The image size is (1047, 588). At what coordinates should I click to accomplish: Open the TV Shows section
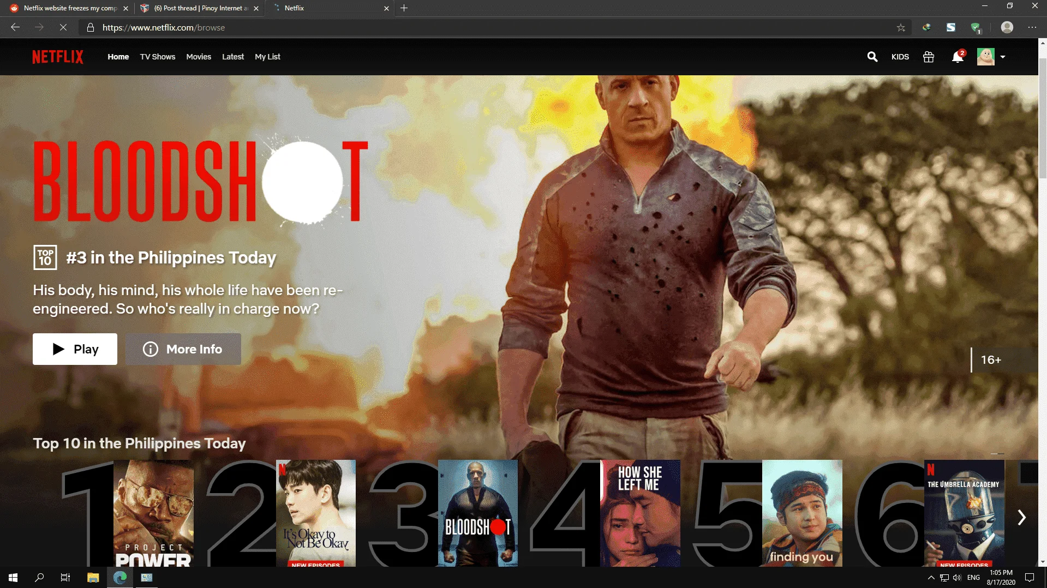[158, 57]
